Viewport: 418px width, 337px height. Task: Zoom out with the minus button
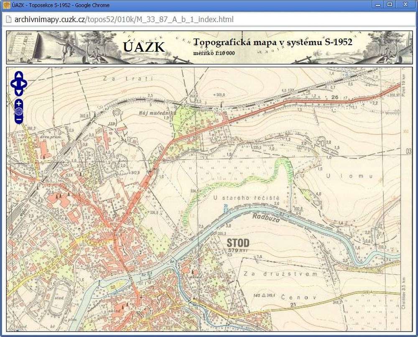(19, 120)
